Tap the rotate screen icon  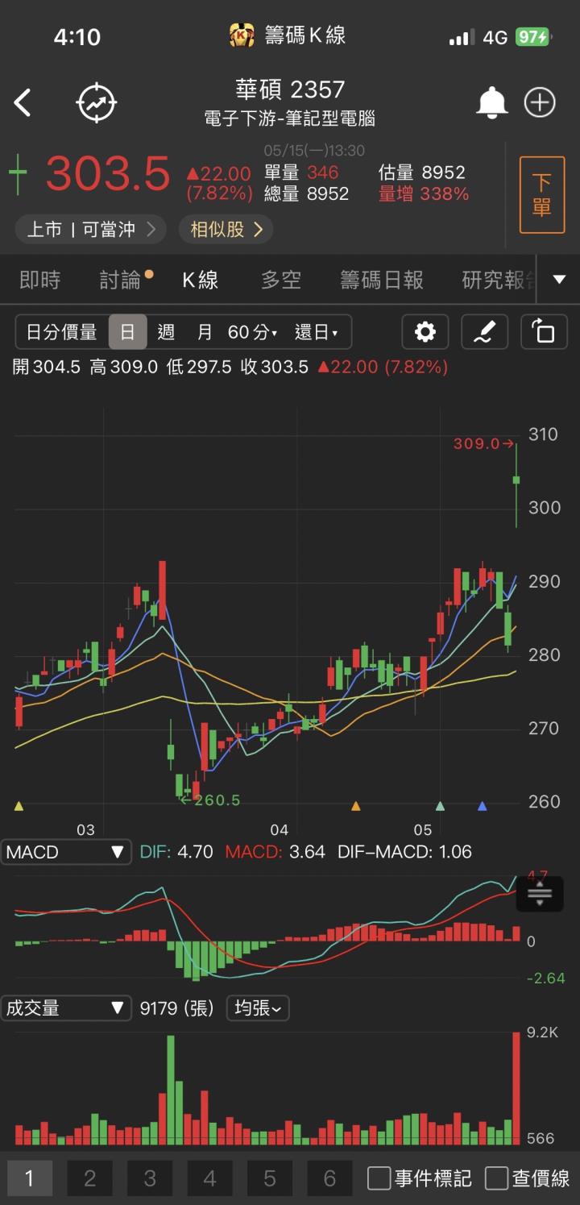544,332
